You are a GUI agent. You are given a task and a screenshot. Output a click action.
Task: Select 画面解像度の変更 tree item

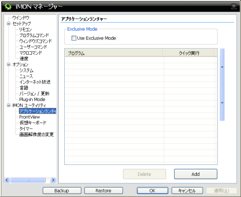37,134
